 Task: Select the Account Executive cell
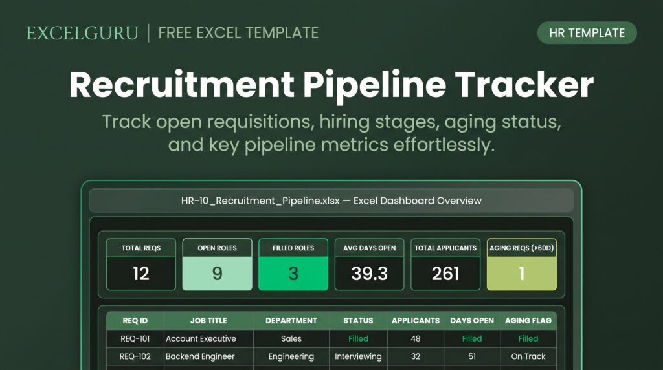208,339
